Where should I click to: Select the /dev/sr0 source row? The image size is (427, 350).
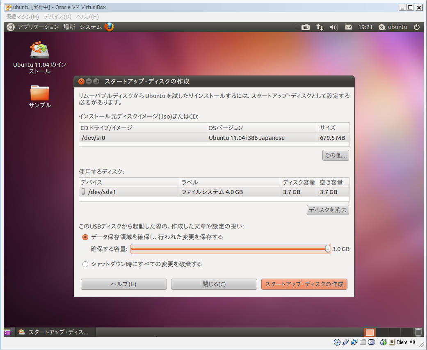[x=214, y=138]
